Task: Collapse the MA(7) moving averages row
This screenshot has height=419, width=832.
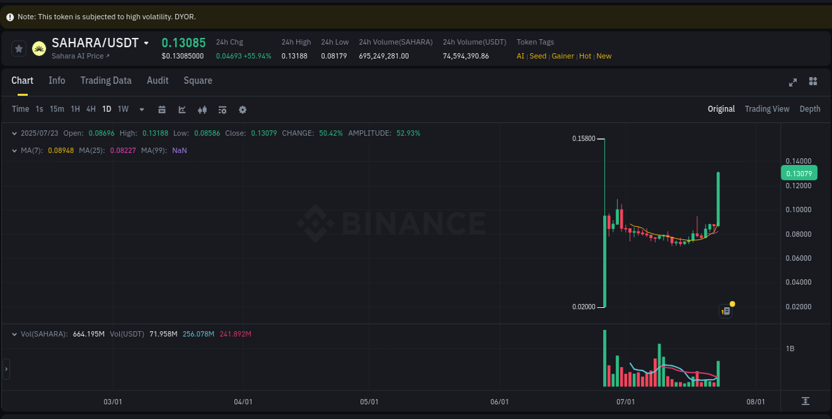Action: [x=15, y=151]
